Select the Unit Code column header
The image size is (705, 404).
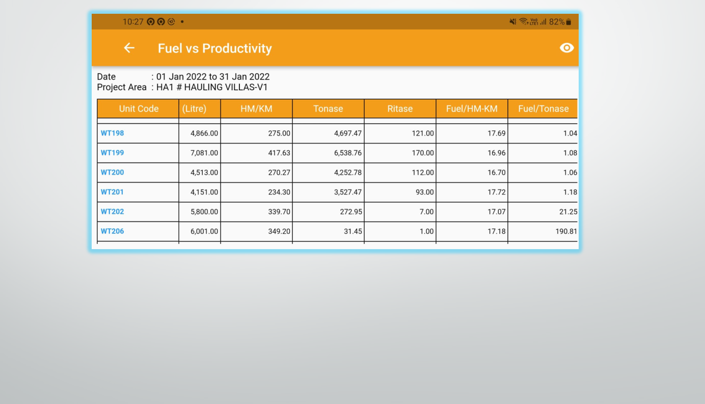(139, 109)
